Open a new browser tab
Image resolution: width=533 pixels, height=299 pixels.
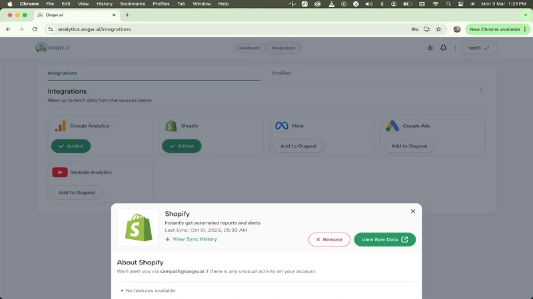point(127,15)
